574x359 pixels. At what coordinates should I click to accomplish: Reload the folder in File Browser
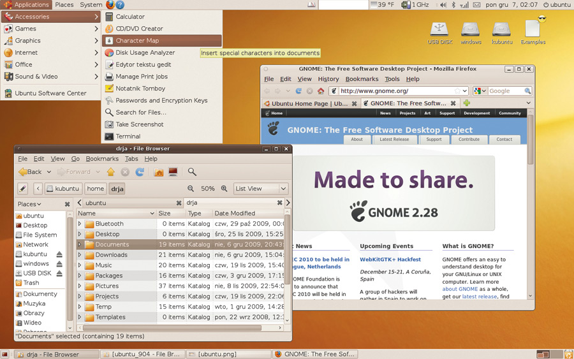[140, 172]
